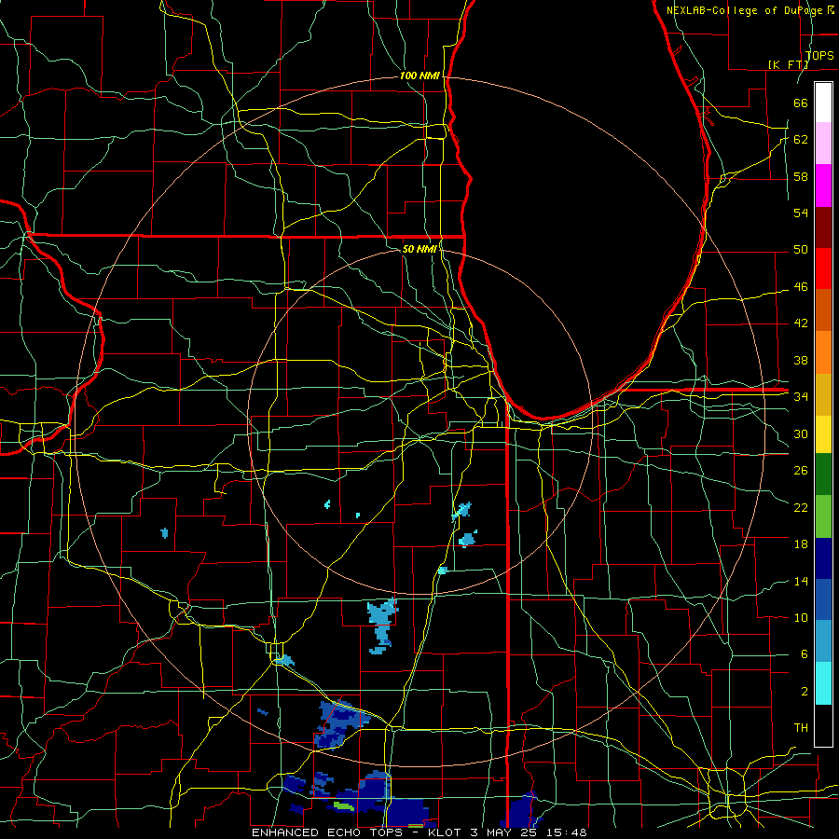Click the bright red 50 legend swatch
Viewport: 839px width, 839px height.
[x=823, y=268]
